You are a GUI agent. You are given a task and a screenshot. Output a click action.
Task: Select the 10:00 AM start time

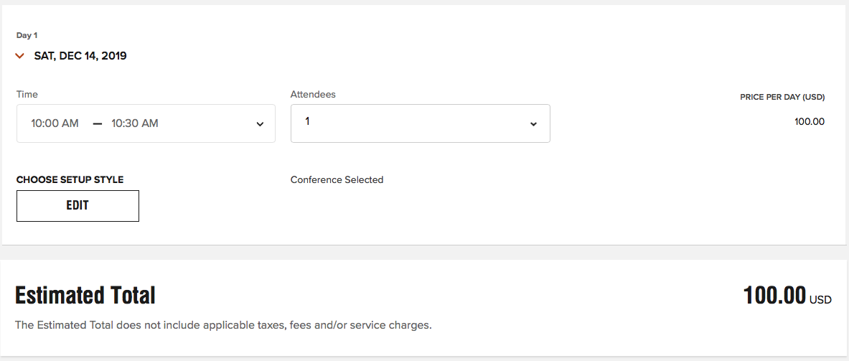[55, 123]
